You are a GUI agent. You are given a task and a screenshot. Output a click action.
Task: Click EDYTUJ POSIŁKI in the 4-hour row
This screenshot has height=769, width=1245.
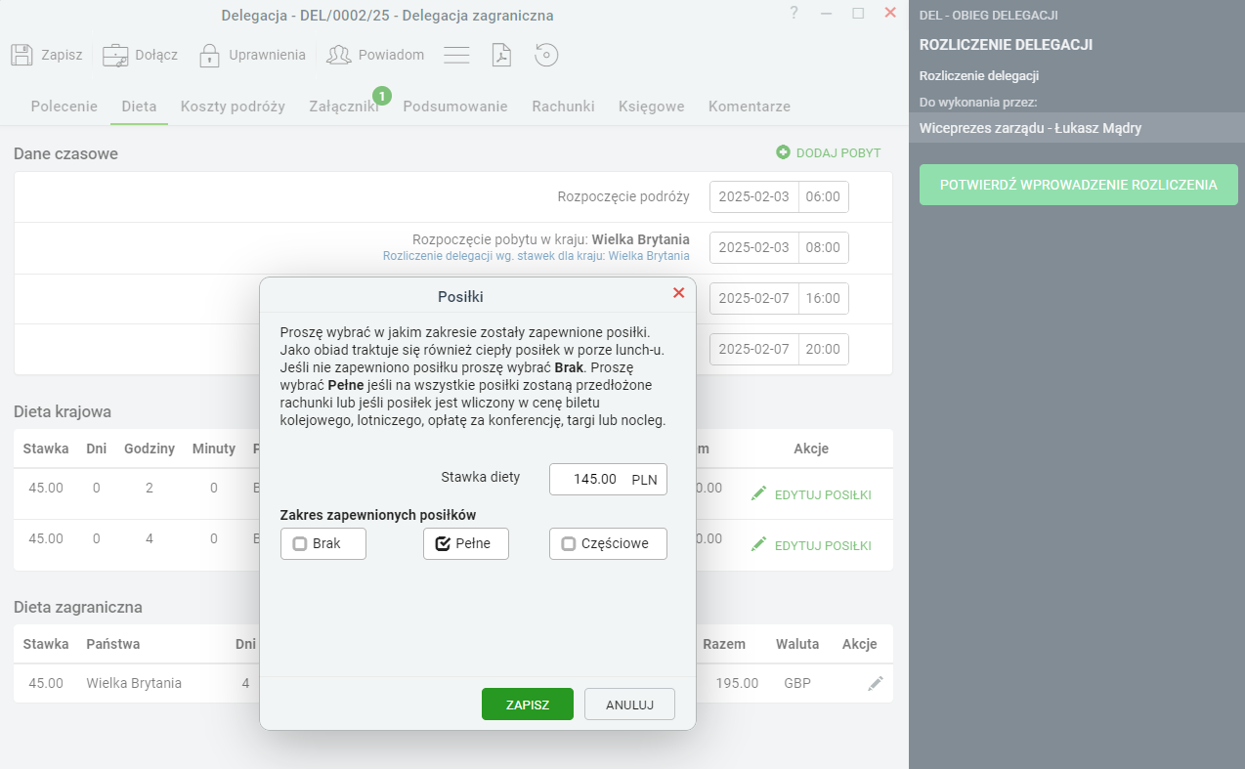click(x=823, y=545)
